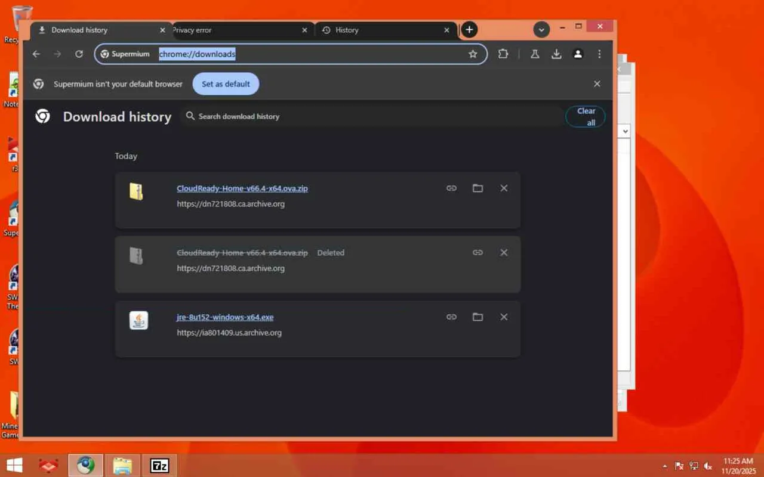This screenshot has height=477, width=764.
Task: Click the Java icon of jre download
Action: point(138,321)
